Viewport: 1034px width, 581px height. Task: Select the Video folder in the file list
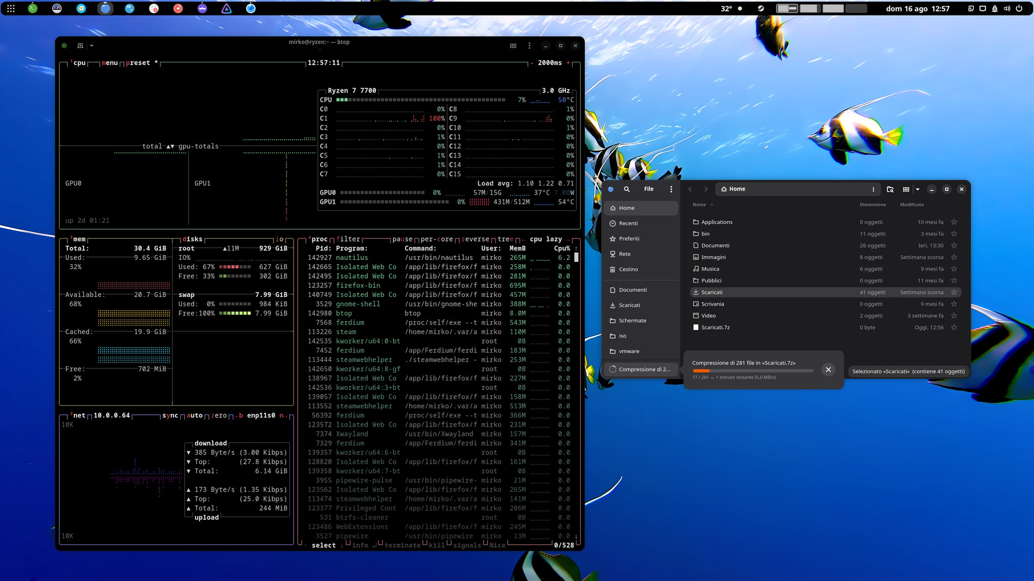(x=826, y=316)
